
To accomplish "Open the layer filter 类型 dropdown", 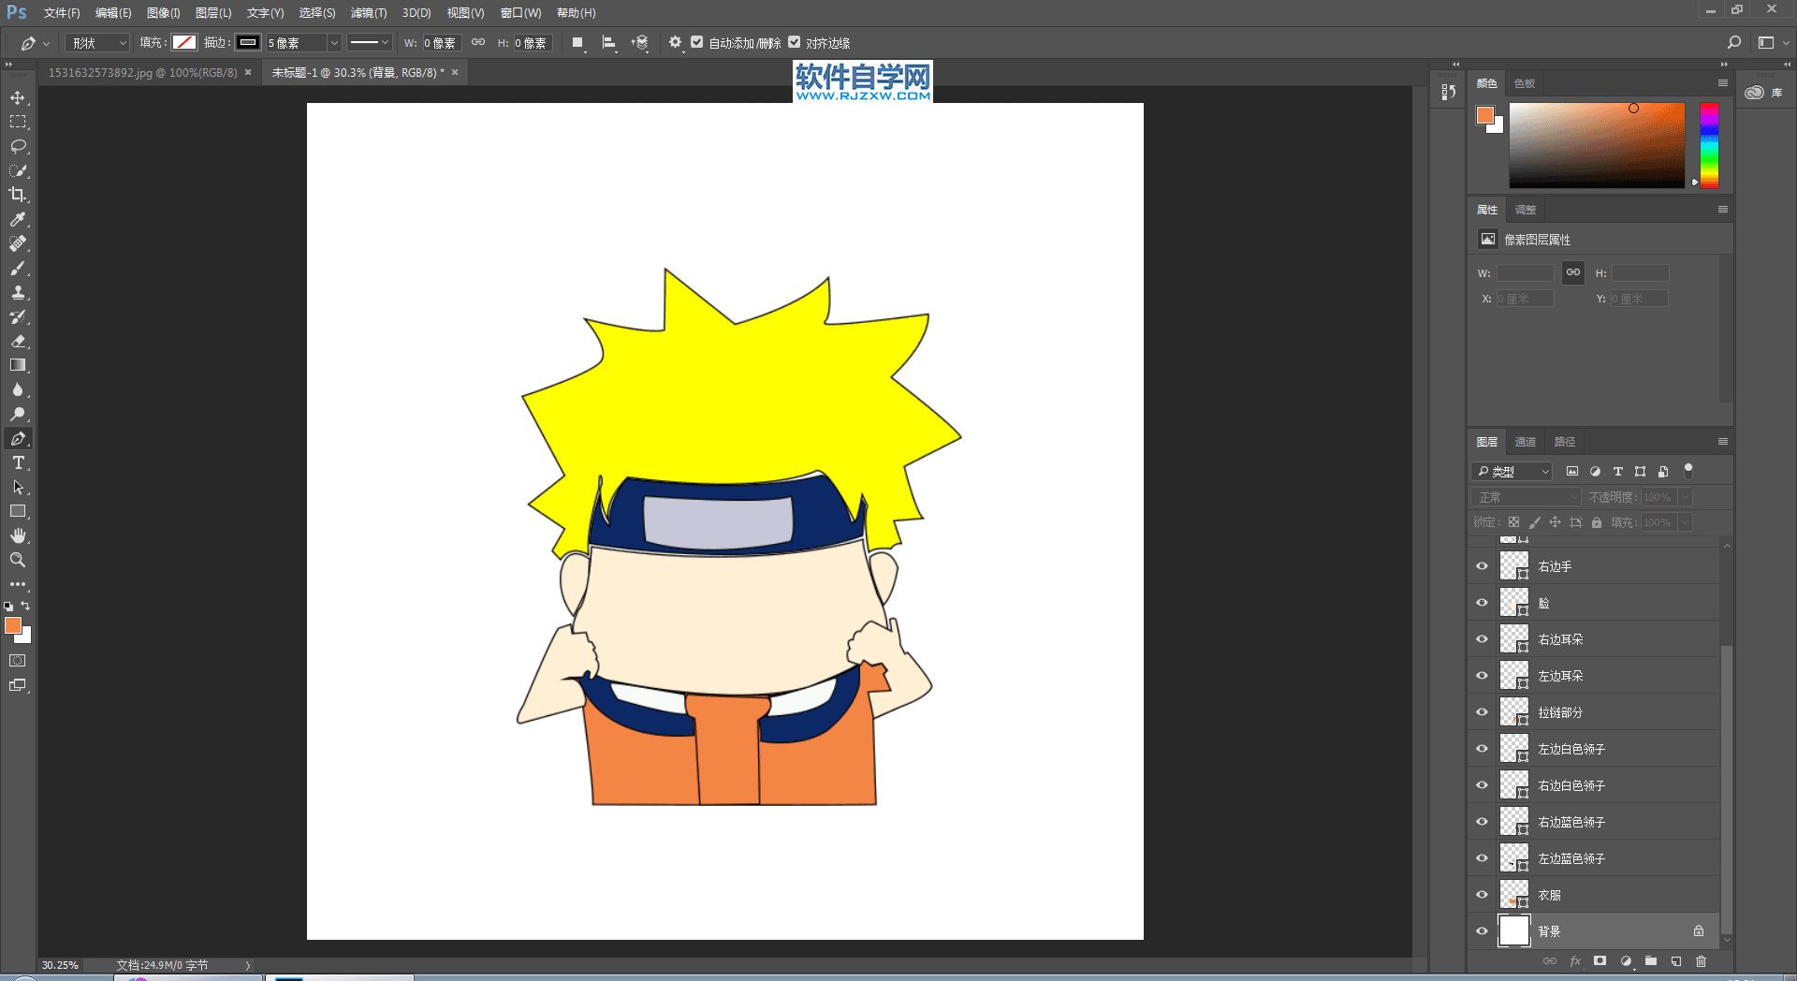I will (x=1512, y=472).
